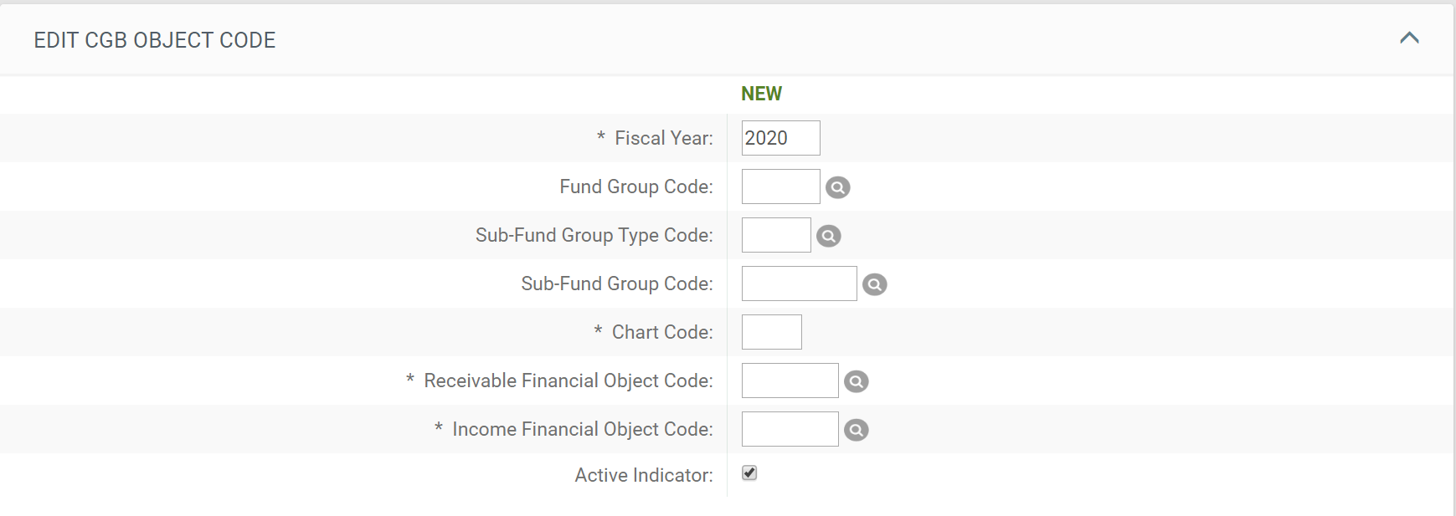The image size is (1456, 516).
Task: Uncheck the Active Indicator checkbox
Action: (x=749, y=473)
